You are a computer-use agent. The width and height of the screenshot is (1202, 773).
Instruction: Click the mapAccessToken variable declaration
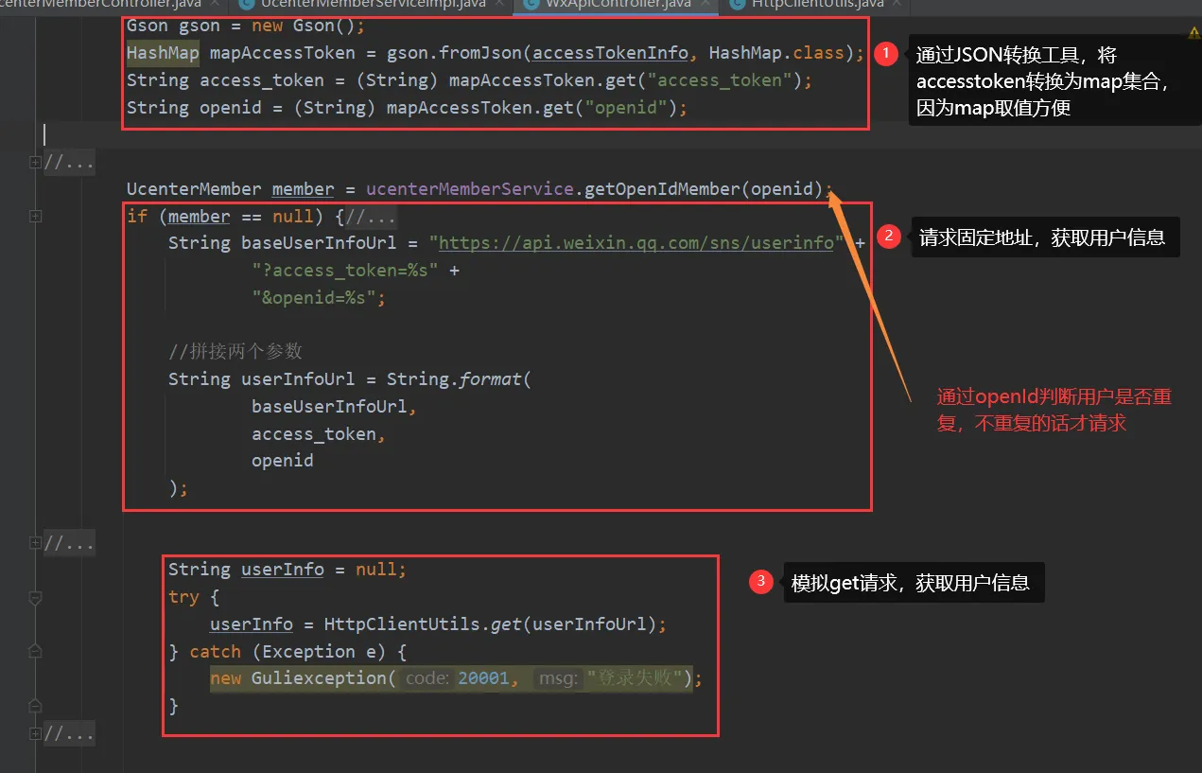(283, 53)
